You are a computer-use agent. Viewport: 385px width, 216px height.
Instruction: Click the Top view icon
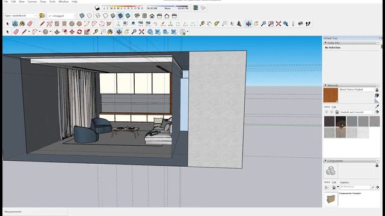tap(144, 16)
